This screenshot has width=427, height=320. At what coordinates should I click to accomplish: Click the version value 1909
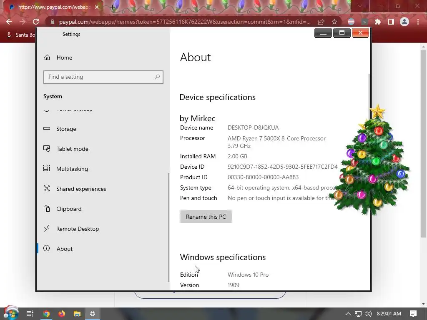[x=234, y=285]
